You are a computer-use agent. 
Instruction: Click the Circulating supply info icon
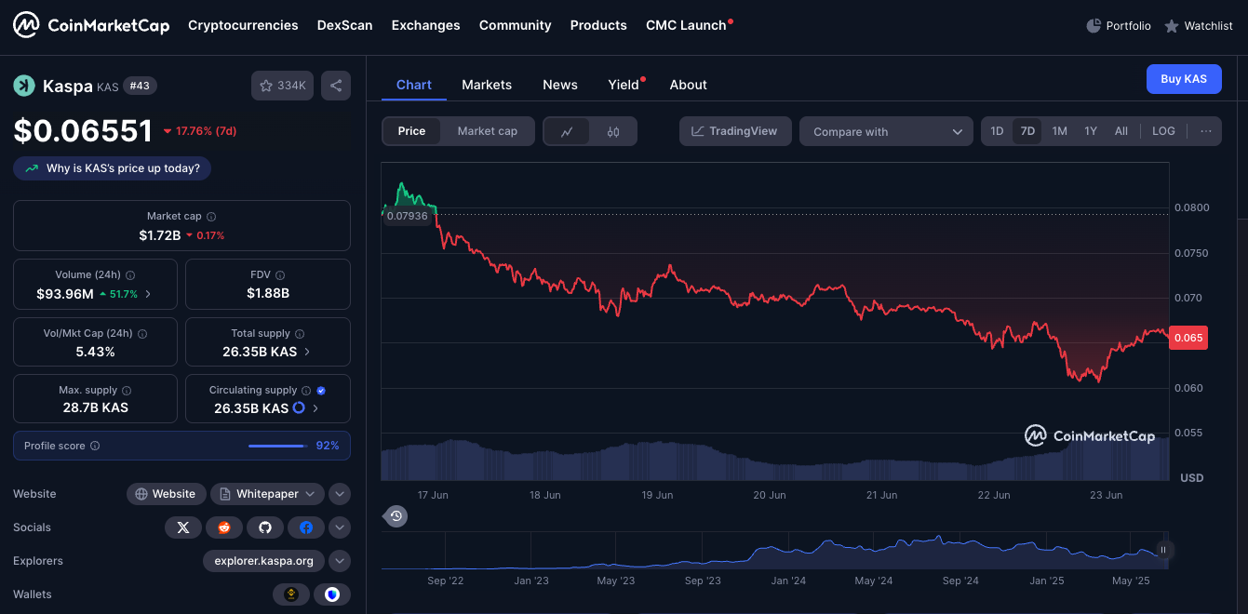[x=306, y=391]
